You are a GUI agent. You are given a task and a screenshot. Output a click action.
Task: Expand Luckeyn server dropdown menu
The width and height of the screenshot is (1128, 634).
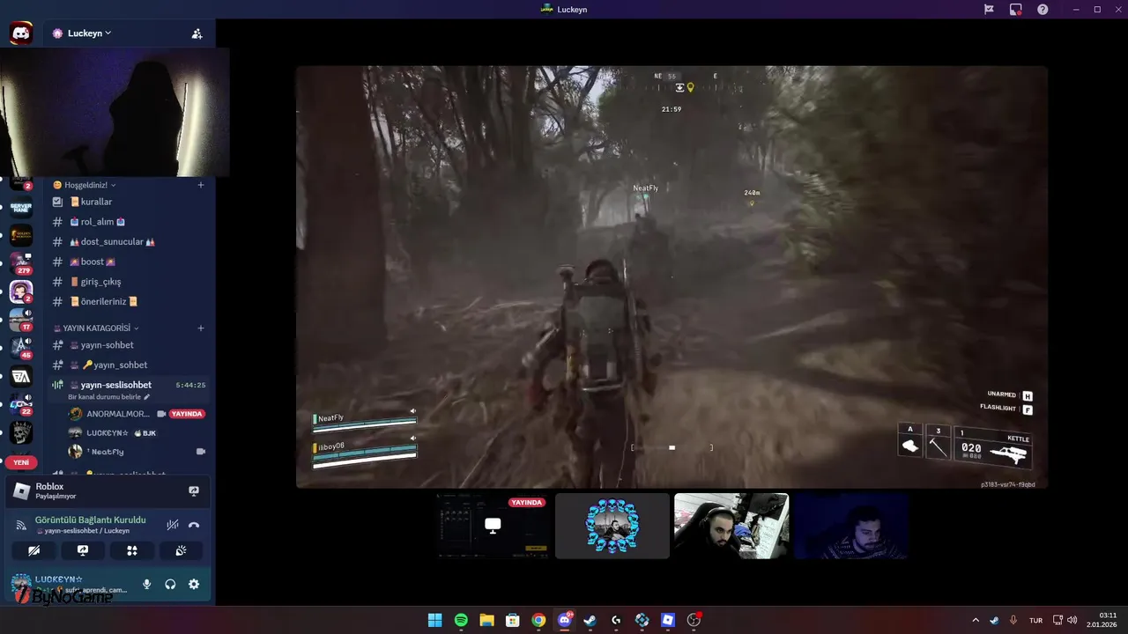[x=82, y=33]
